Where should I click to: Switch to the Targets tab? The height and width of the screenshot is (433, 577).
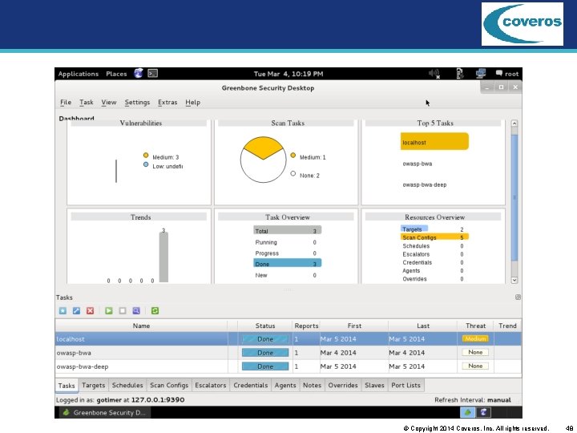[x=94, y=385]
